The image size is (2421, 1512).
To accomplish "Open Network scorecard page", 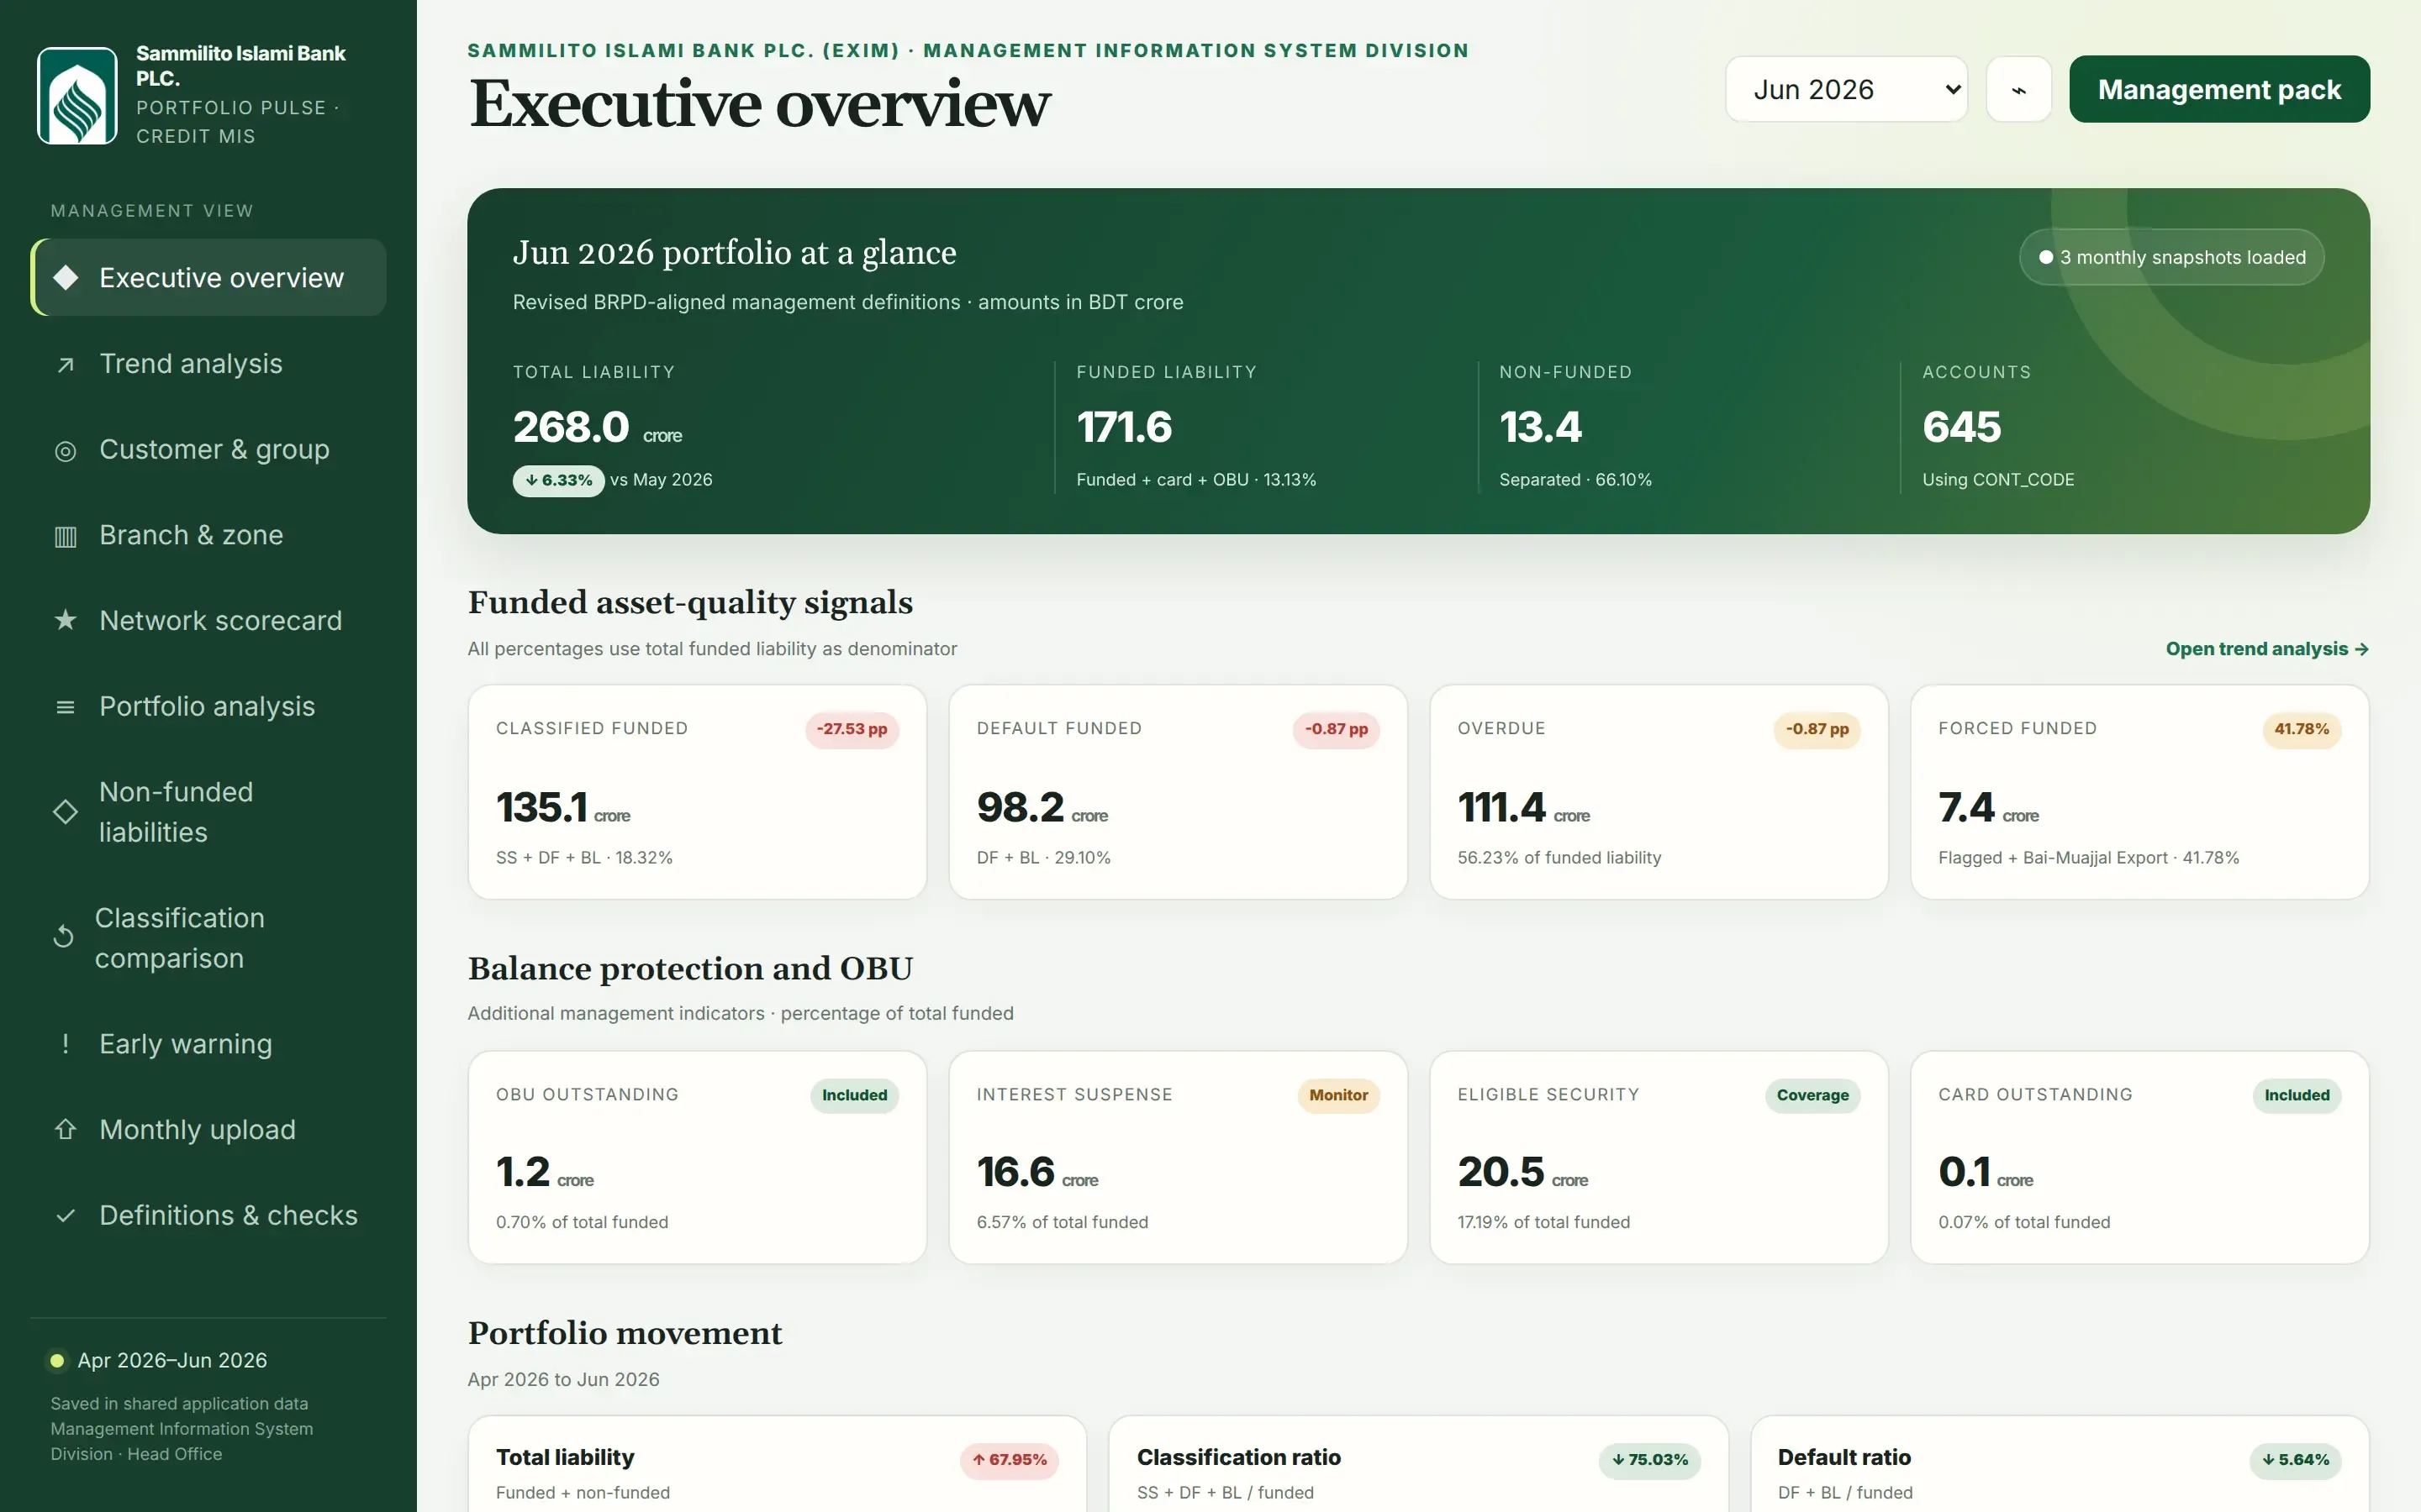I will (208, 621).
